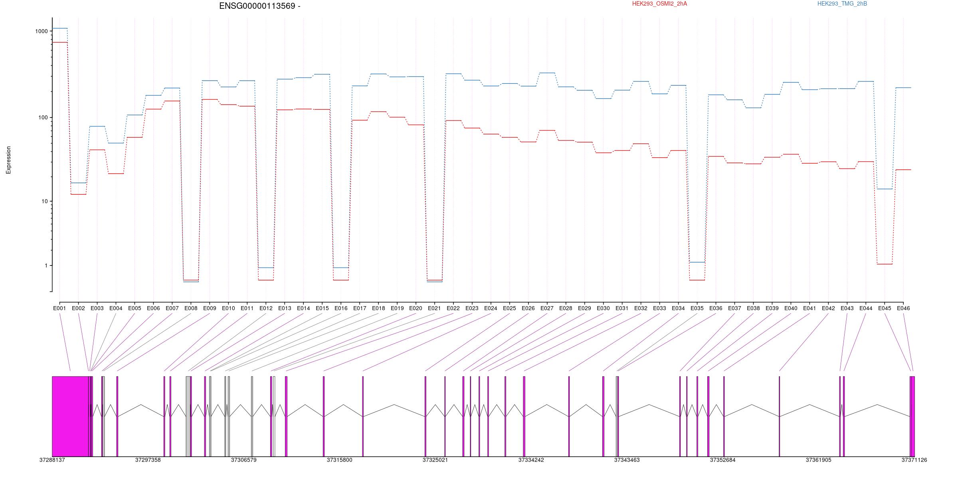
Task: Click exon label E027
Action: (547, 309)
